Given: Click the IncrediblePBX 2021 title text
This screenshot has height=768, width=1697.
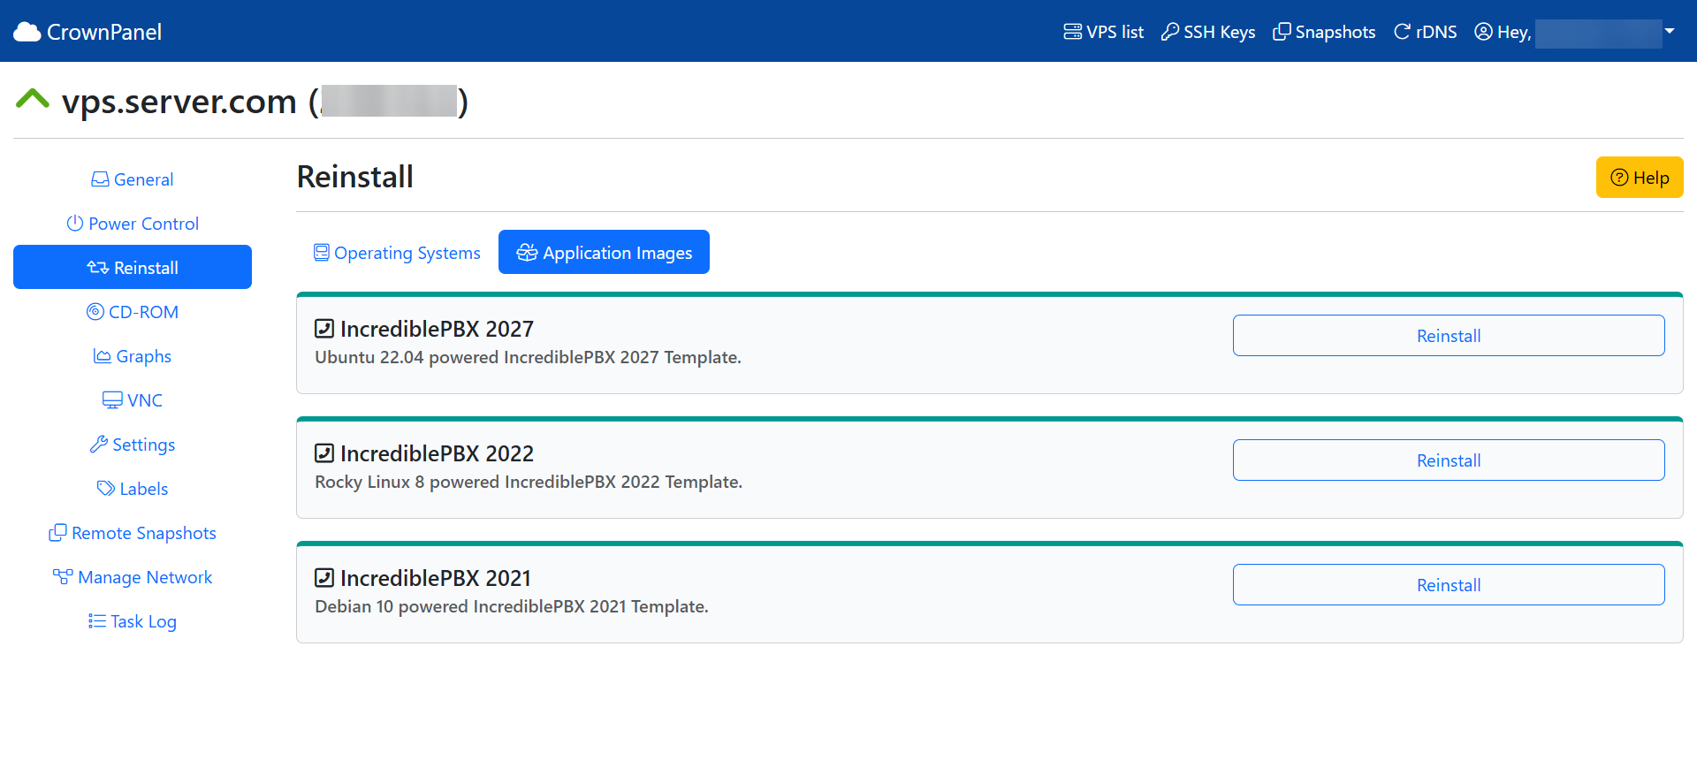Looking at the screenshot, I should point(436,578).
